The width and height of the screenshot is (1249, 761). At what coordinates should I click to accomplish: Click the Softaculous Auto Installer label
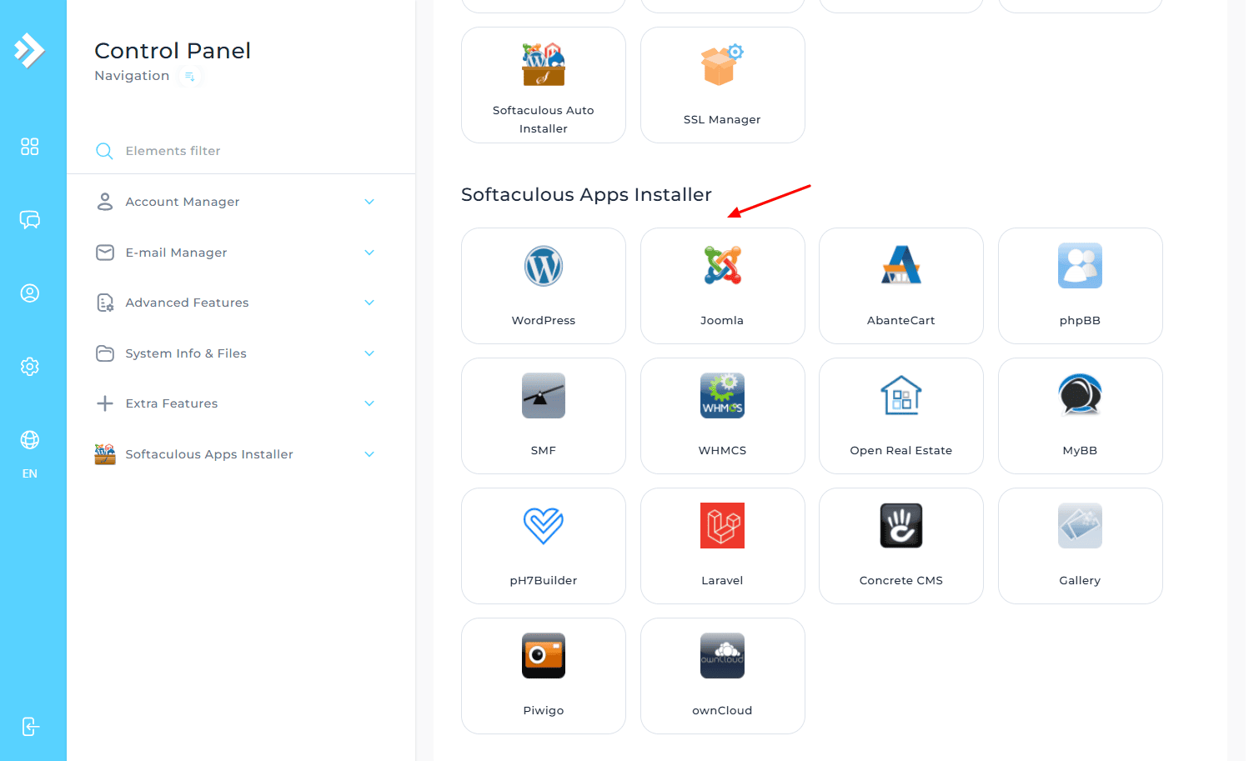(x=544, y=119)
